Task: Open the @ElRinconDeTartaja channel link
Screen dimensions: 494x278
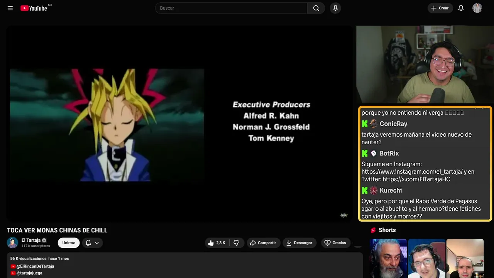Action: click(x=35, y=266)
